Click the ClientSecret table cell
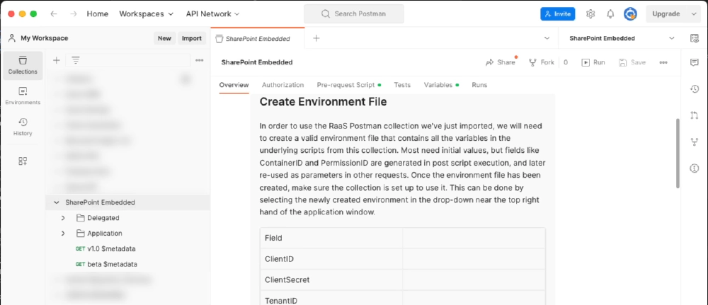Image resolution: width=708 pixels, height=305 pixels. 331,280
